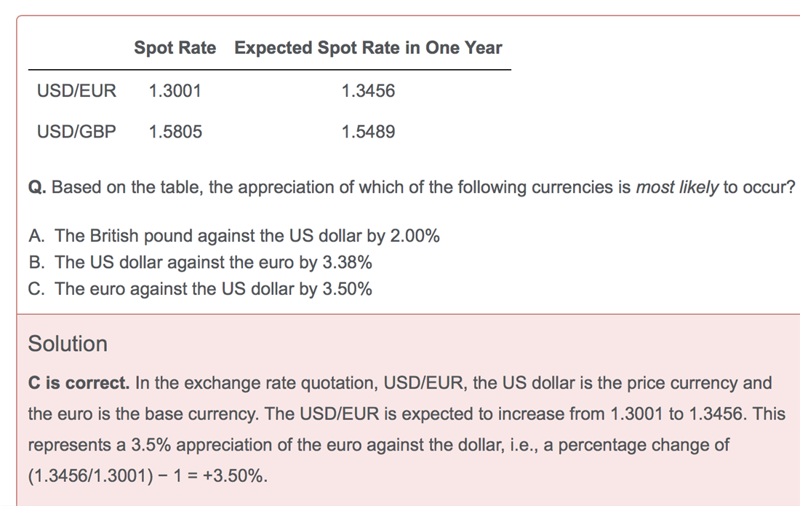This screenshot has width=800, height=506.
Task: Click the '2.00%' value in option A
Action: [x=415, y=235]
